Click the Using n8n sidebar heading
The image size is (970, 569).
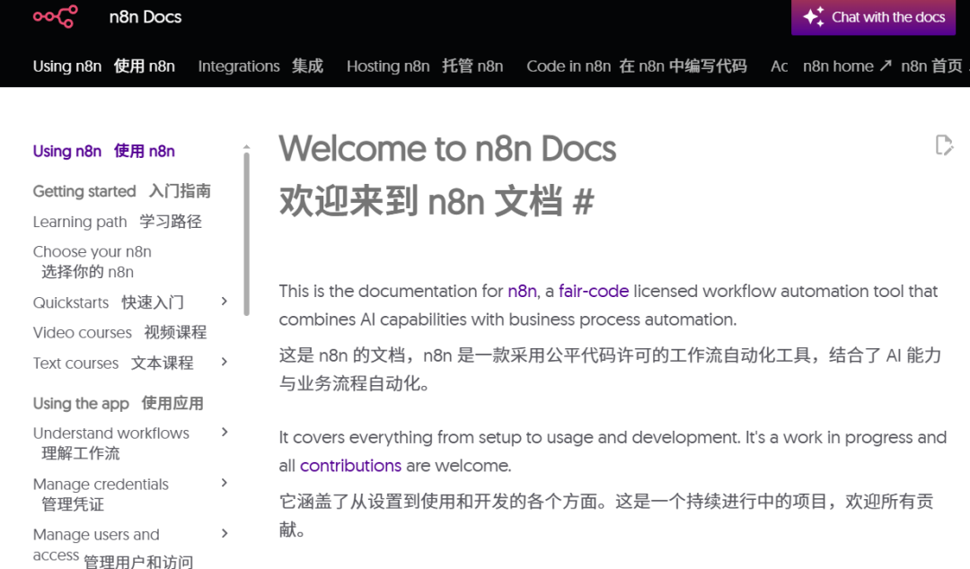point(104,151)
